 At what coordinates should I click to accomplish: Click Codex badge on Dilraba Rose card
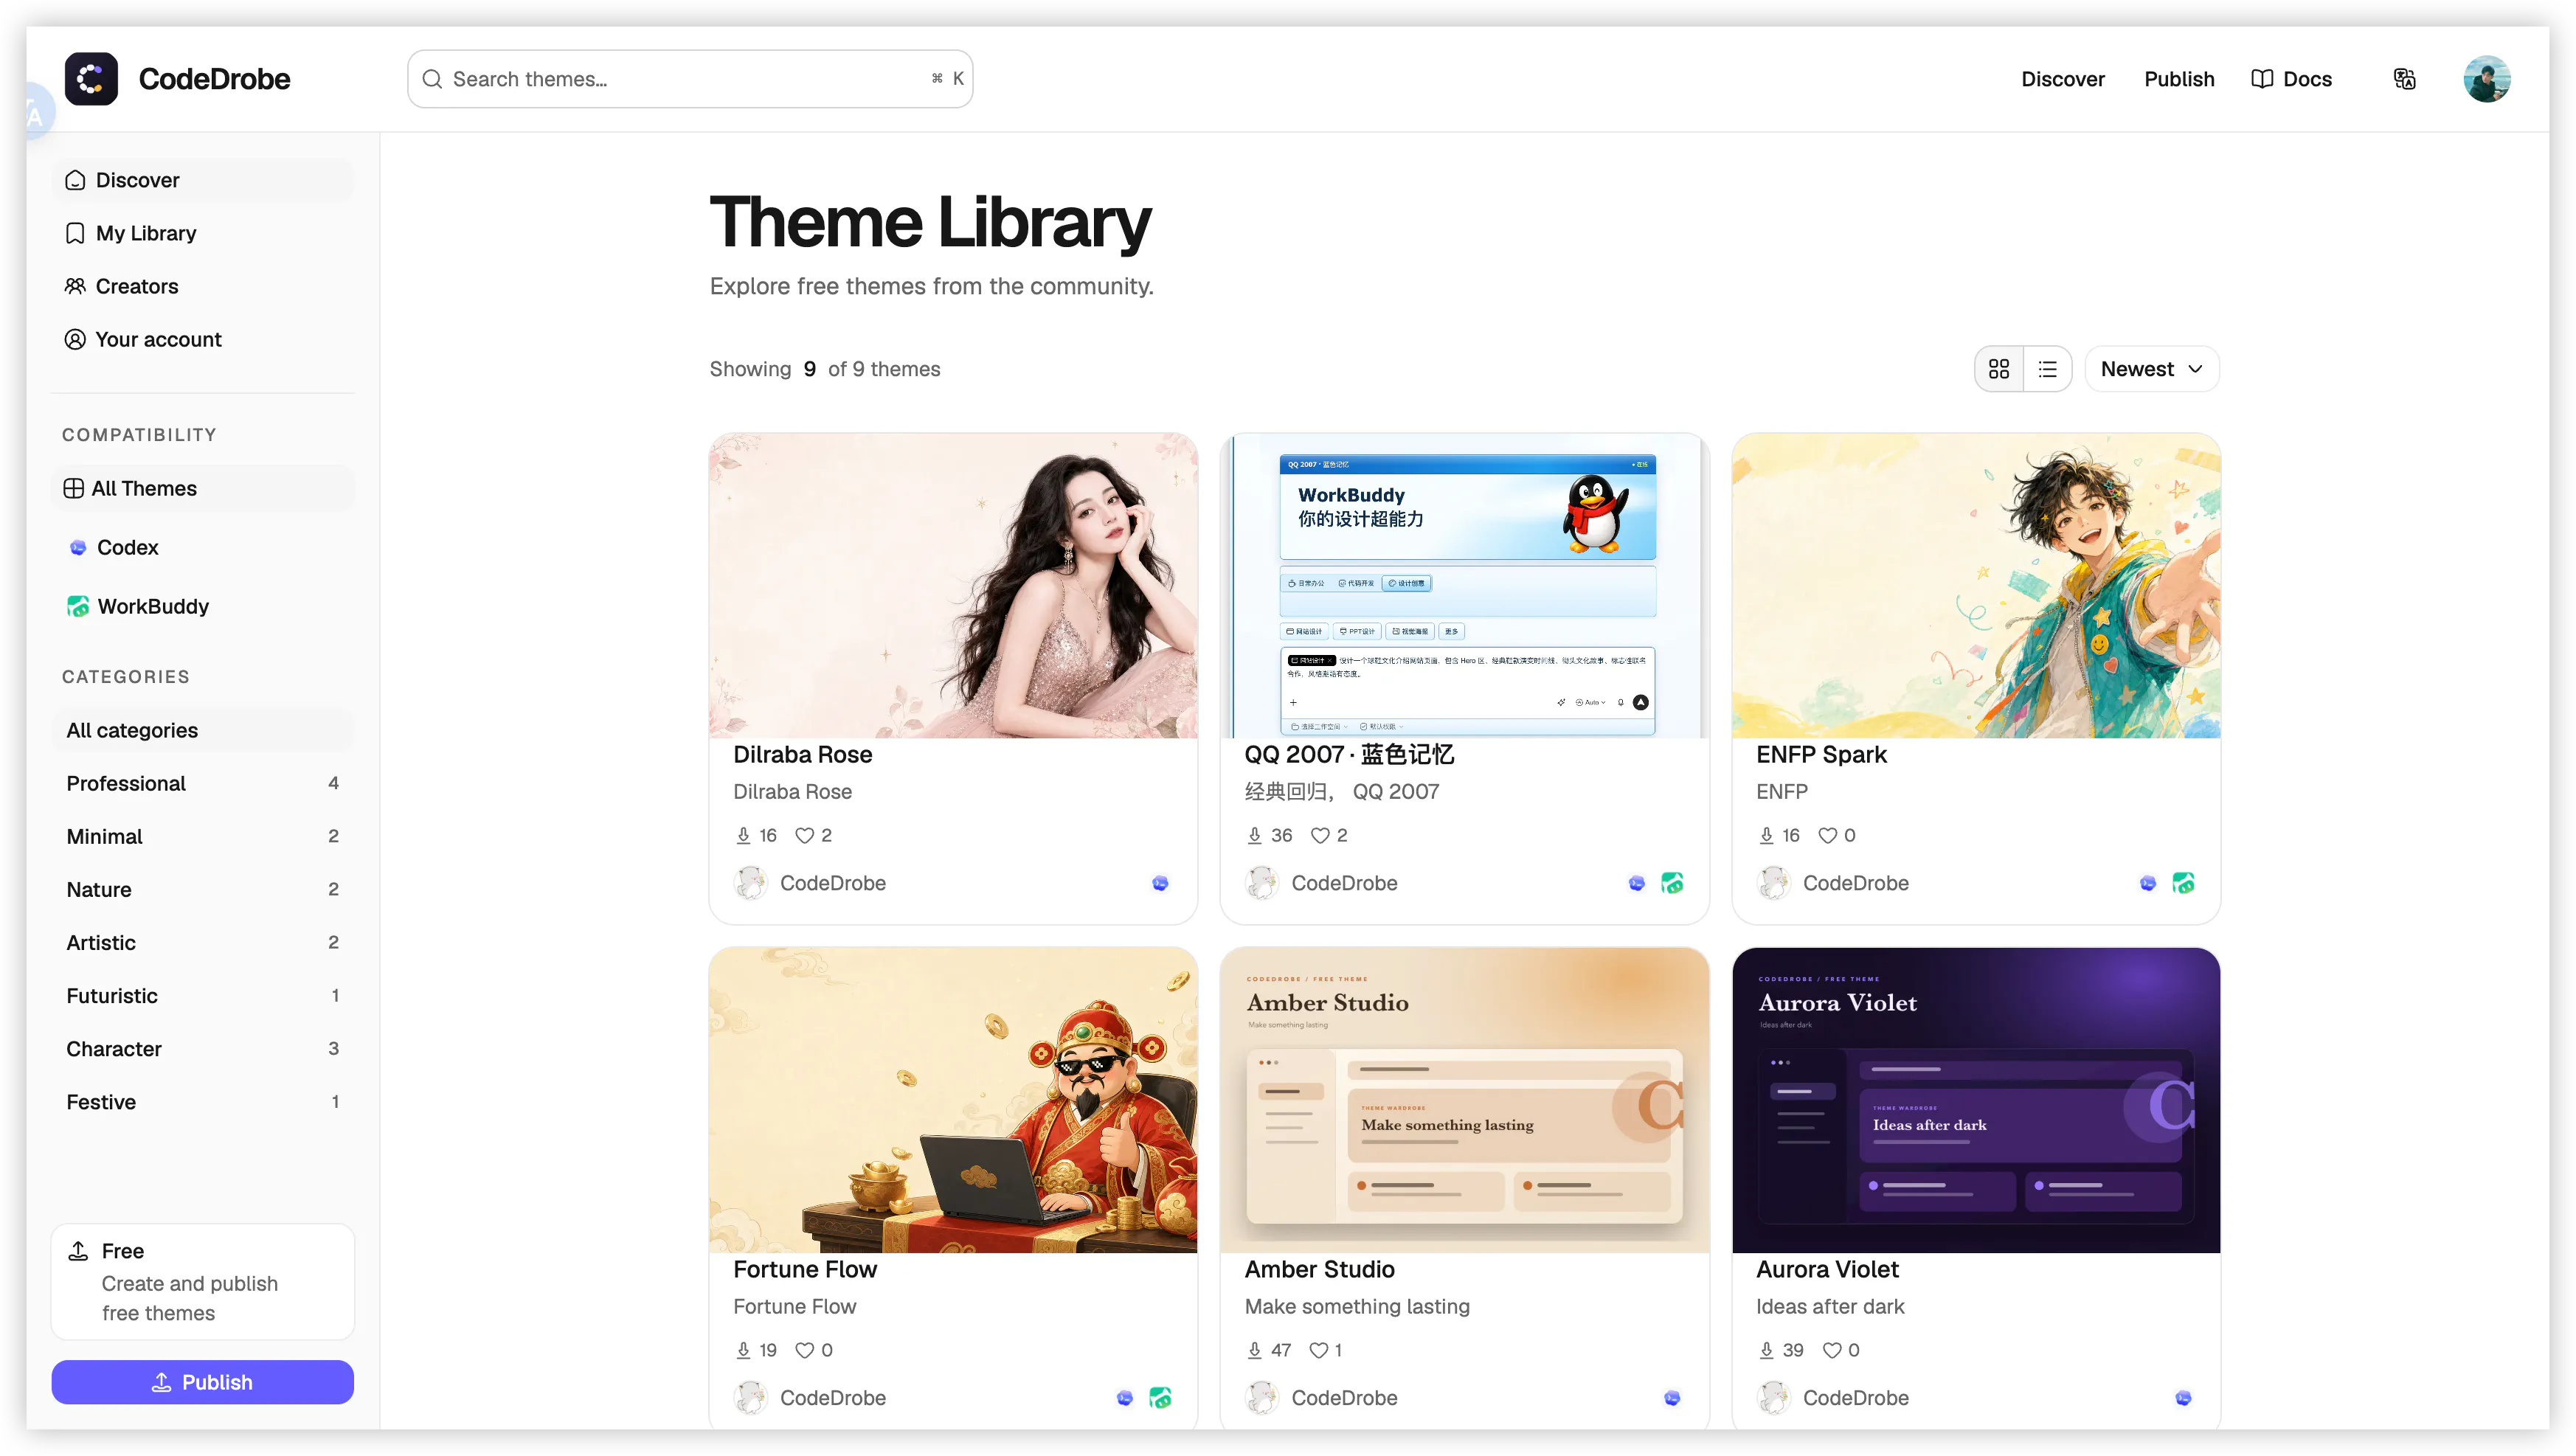coord(1160,883)
